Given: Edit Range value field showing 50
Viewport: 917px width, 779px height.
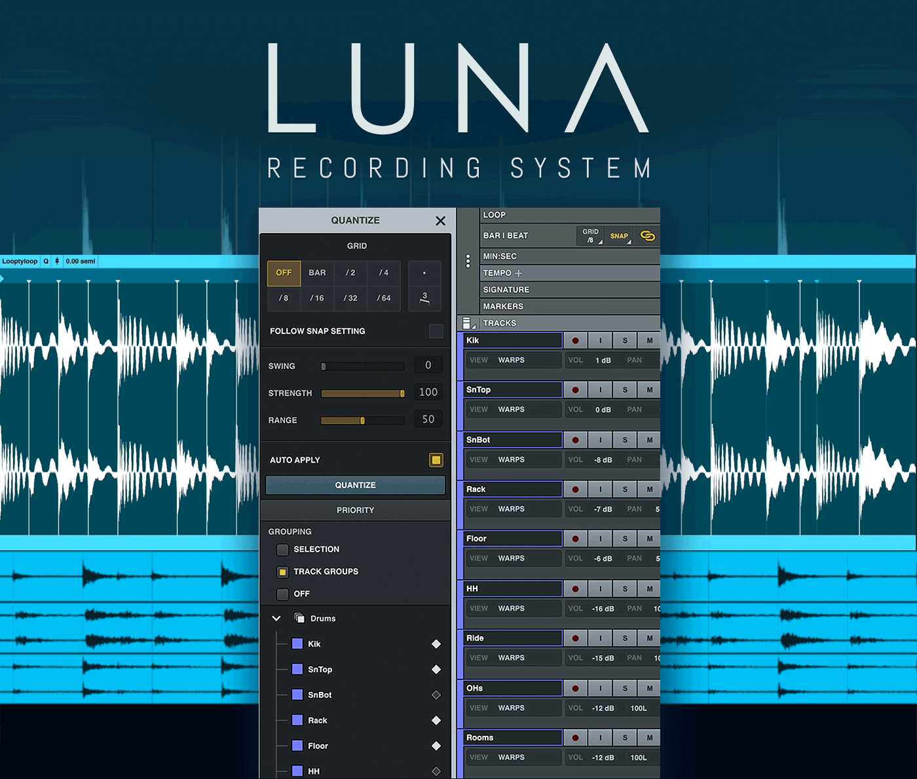Looking at the screenshot, I should click(x=428, y=419).
